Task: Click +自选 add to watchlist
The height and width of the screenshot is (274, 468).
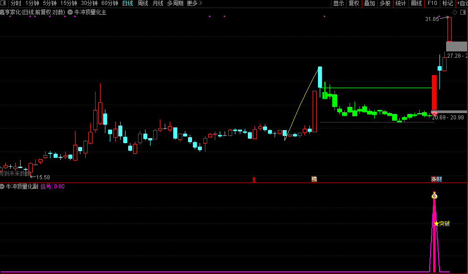Action: [x=462, y=3]
